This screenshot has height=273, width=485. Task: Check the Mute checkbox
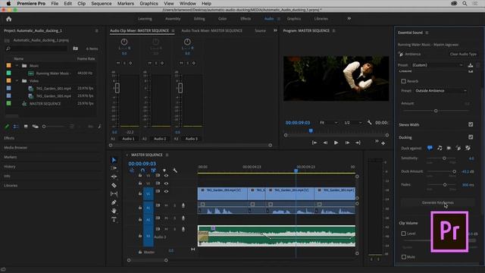click(404, 257)
